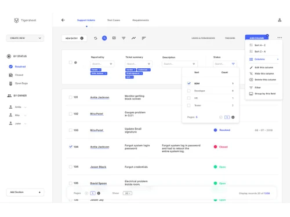Check the row 102 checkbox
The image size is (290, 217).
pyautogui.click(x=71, y=114)
